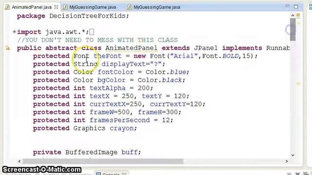Screen dimensions: 312x175
Task: Click the vertical scrollbar up arrow
Action: point(292,16)
